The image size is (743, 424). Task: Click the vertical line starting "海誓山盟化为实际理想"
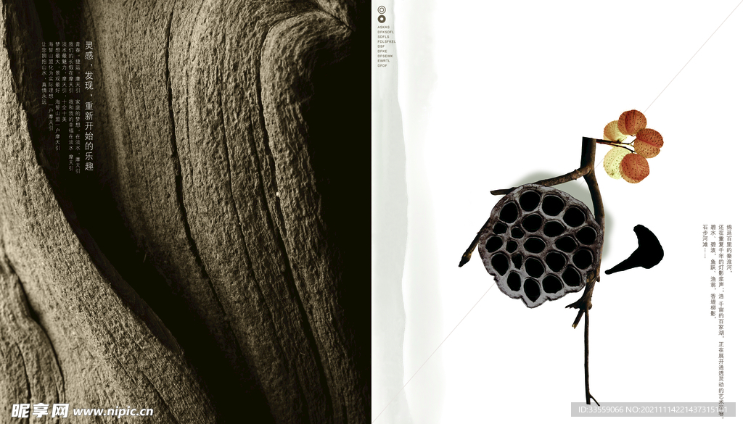click(x=51, y=86)
